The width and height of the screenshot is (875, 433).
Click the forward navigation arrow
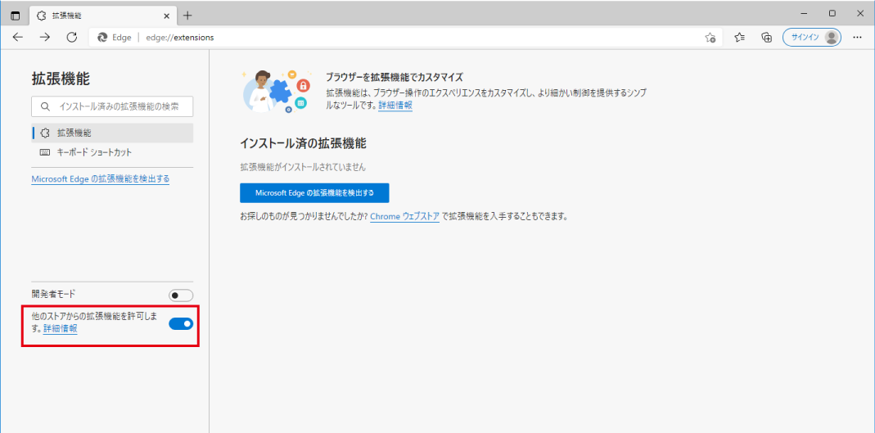click(x=45, y=38)
